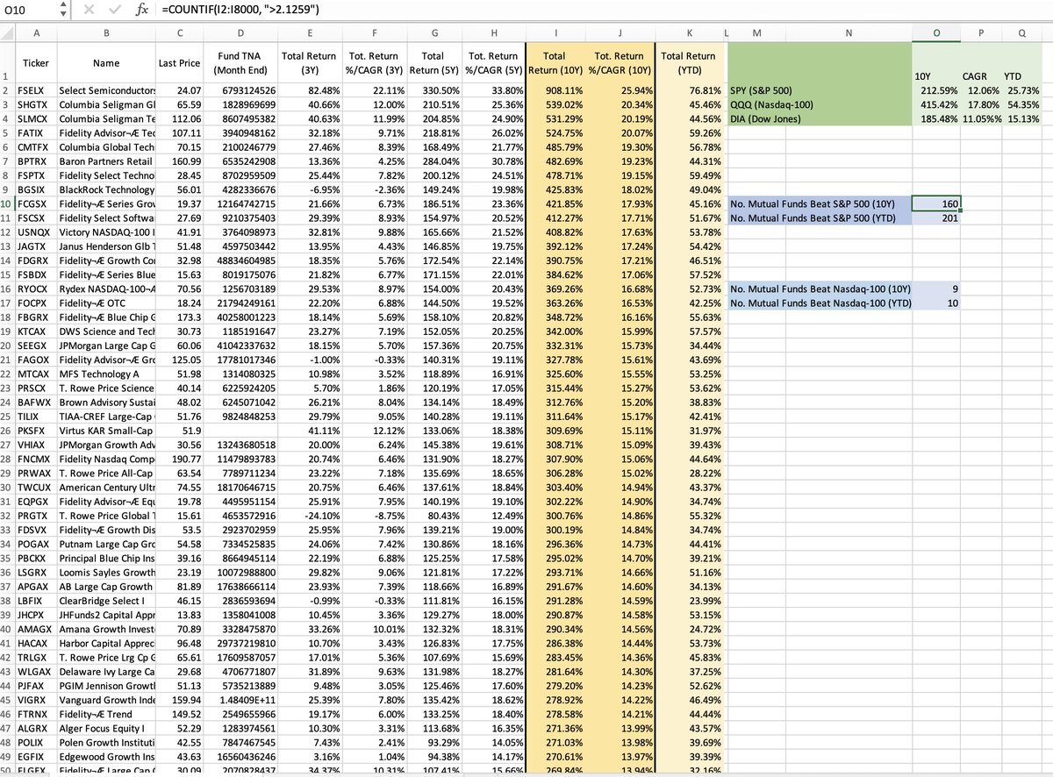Screen dimensions: 1053x777
Task: Click the 'Total Return (3Y)' header cell
Action: [x=308, y=62]
